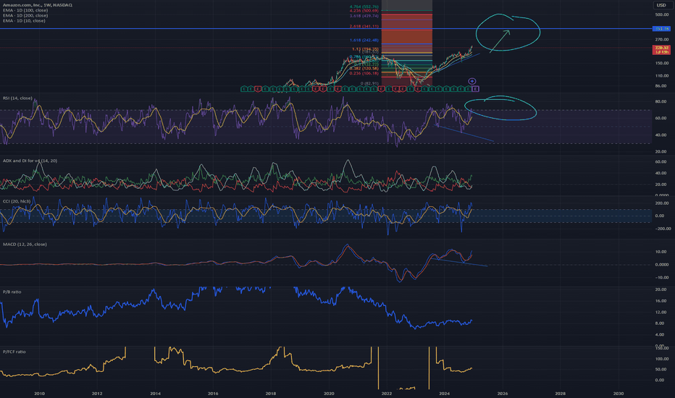Select the Fib level 4.236 (500.69) label
This screenshot has width=675, height=398.
[x=364, y=11]
